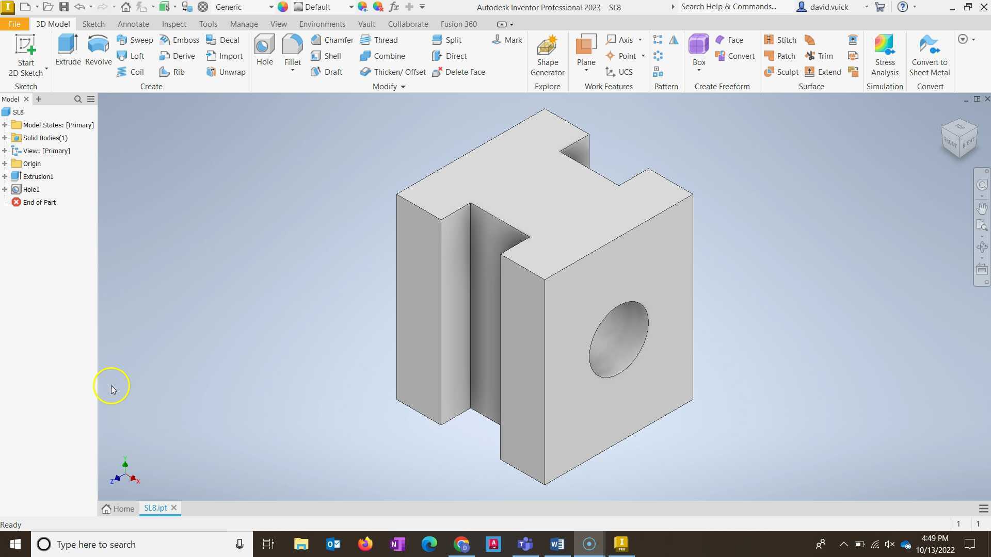Switch to the Tools ribbon tab
The image size is (991, 557).
pos(208,24)
